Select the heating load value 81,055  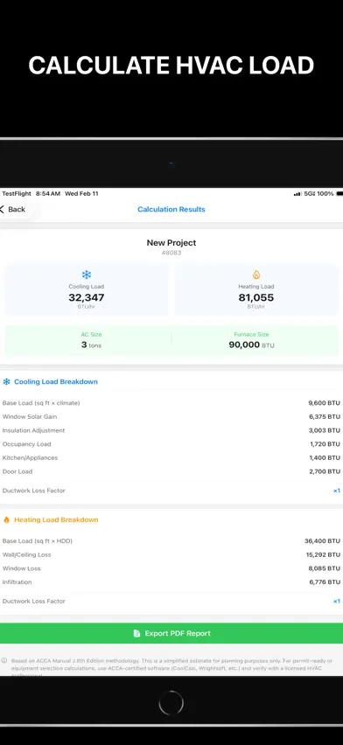[x=256, y=298]
